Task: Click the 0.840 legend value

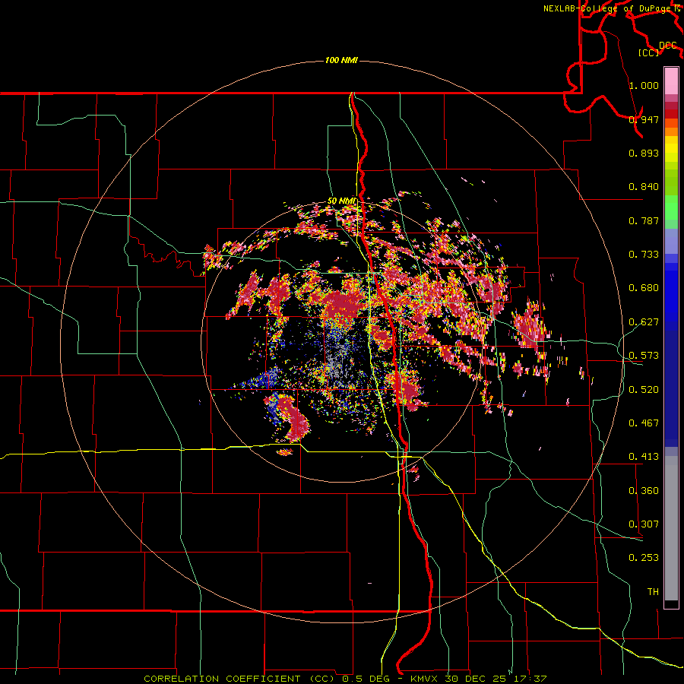Action: (644, 187)
